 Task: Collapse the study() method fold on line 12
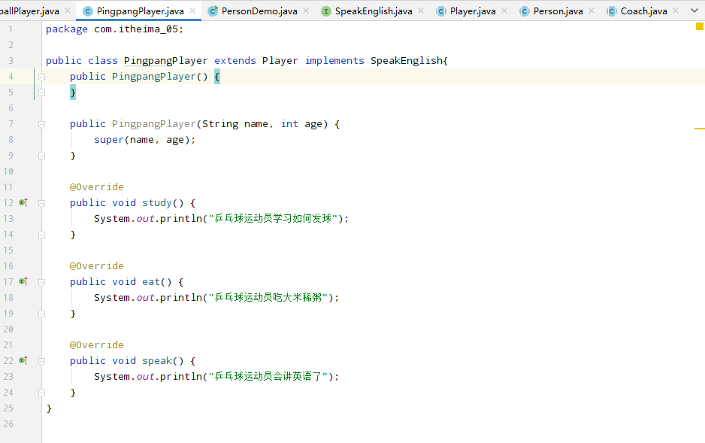pos(42,203)
